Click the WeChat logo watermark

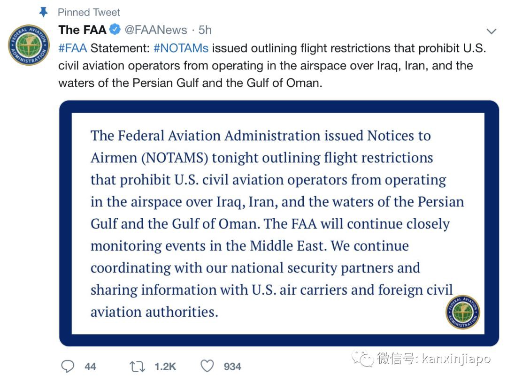(363, 359)
